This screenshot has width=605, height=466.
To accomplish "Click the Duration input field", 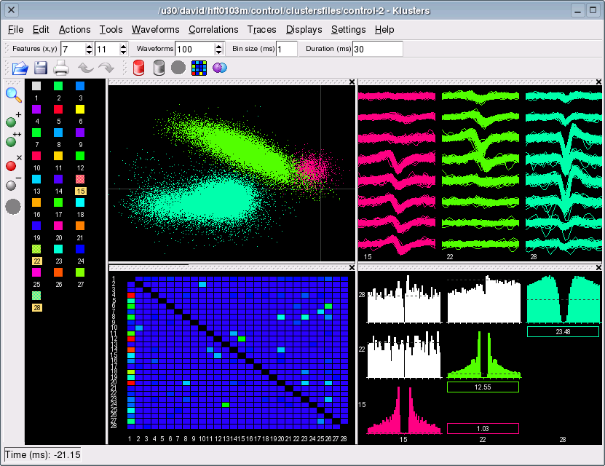I will [377, 49].
